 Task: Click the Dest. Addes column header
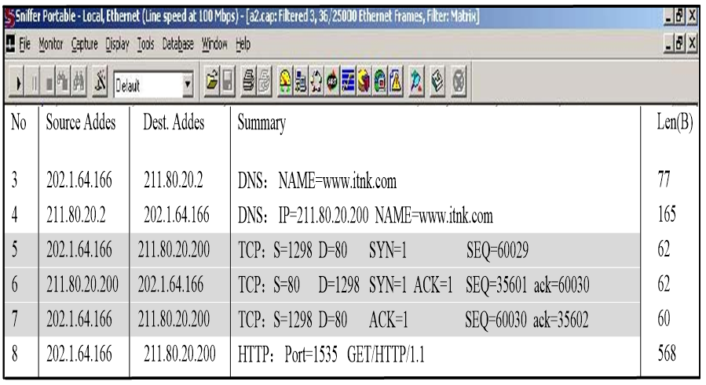point(174,122)
